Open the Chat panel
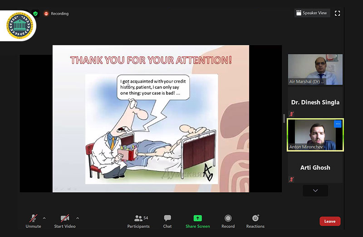This screenshot has width=363, height=237. 167,221
